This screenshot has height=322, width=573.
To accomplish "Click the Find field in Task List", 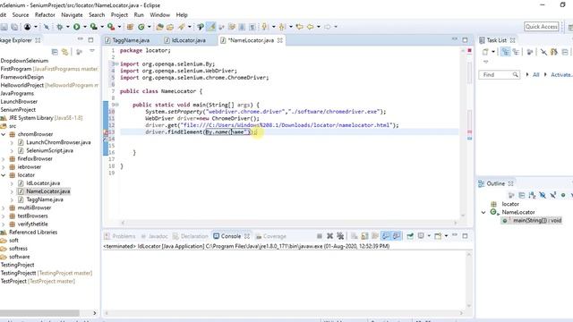I will click(x=500, y=75).
